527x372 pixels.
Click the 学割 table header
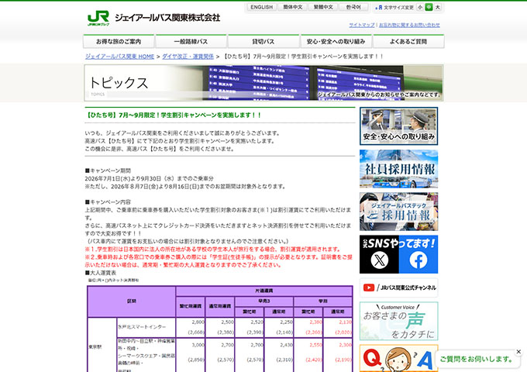click(x=323, y=301)
